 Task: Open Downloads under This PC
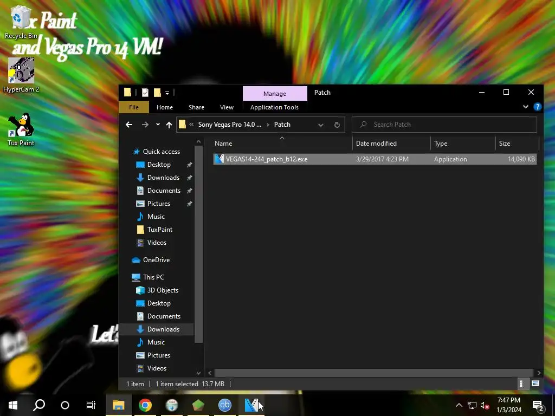pos(163,329)
